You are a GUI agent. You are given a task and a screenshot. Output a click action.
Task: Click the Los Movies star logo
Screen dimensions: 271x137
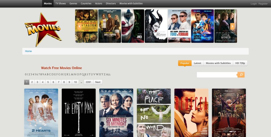coord(43,29)
